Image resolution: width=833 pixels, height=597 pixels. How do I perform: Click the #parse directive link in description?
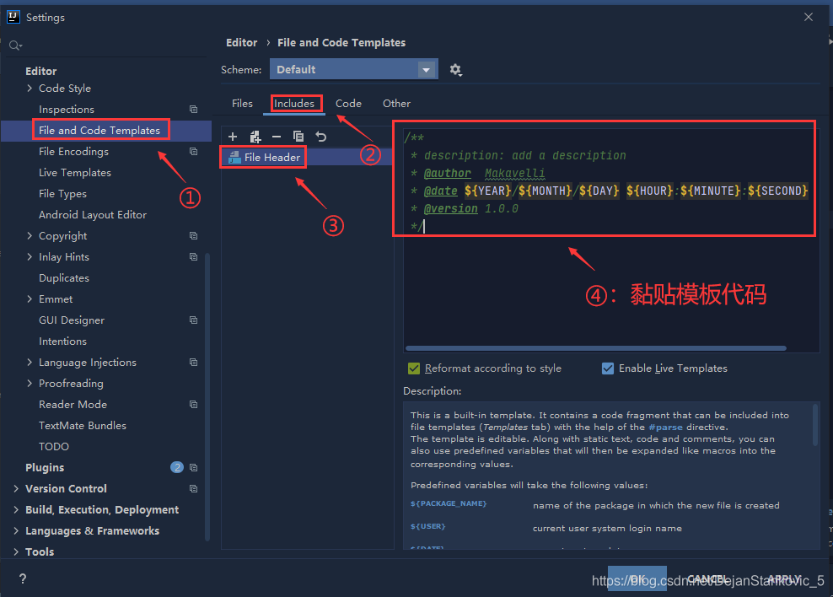(x=665, y=427)
